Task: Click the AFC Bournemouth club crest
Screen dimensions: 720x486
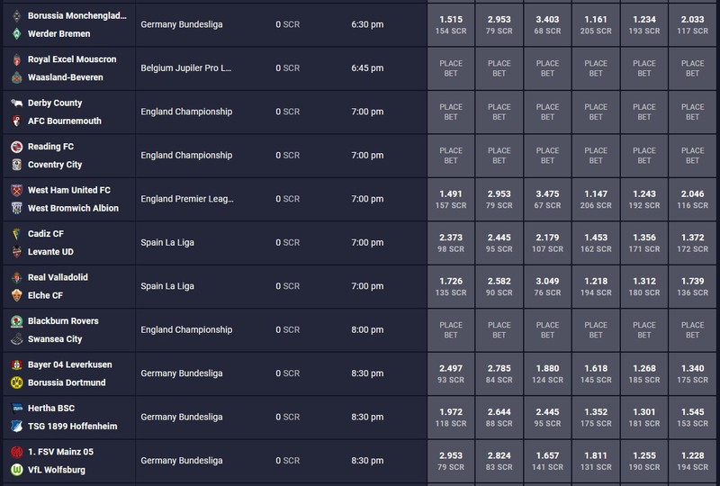Action: click(x=16, y=121)
